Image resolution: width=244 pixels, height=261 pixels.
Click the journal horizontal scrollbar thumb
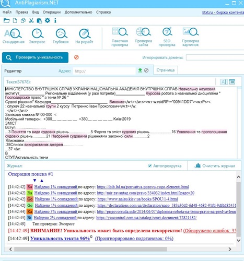[90, 249]
